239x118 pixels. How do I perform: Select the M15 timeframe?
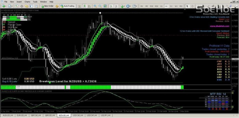(x=152, y=6)
